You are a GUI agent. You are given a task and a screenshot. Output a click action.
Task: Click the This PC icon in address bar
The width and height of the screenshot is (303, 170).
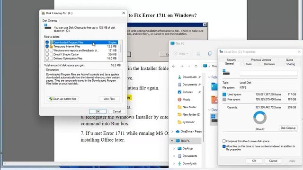tap(205, 66)
